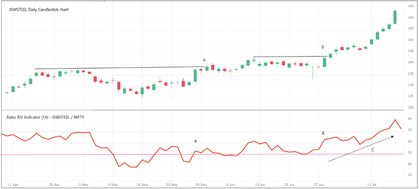The height and width of the screenshot is (189, 419).
Task: Select label B on the candlestick chart
Action: coord(323,47)
